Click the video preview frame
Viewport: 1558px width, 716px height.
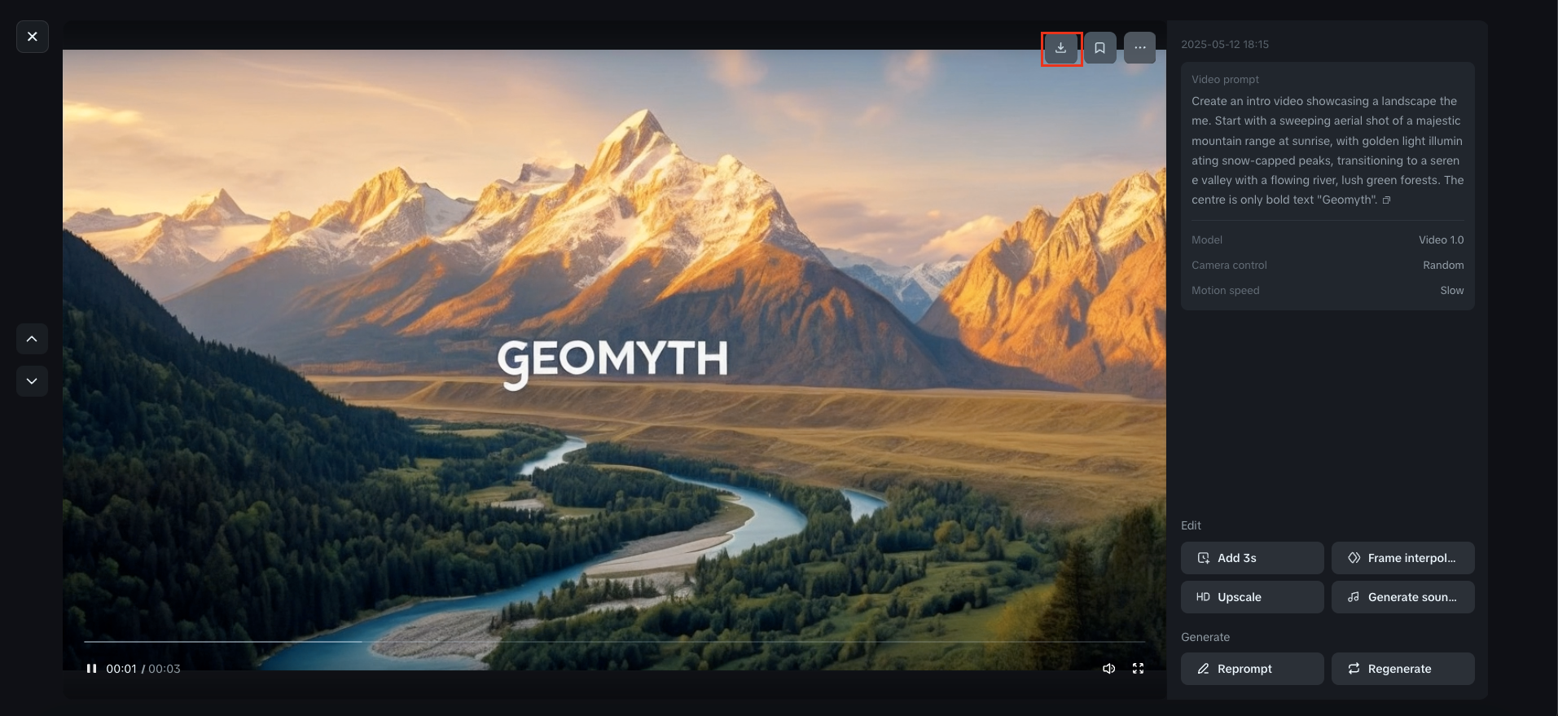click(x=614, y=360)
